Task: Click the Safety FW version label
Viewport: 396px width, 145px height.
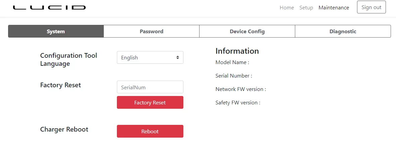Action: 238,103
